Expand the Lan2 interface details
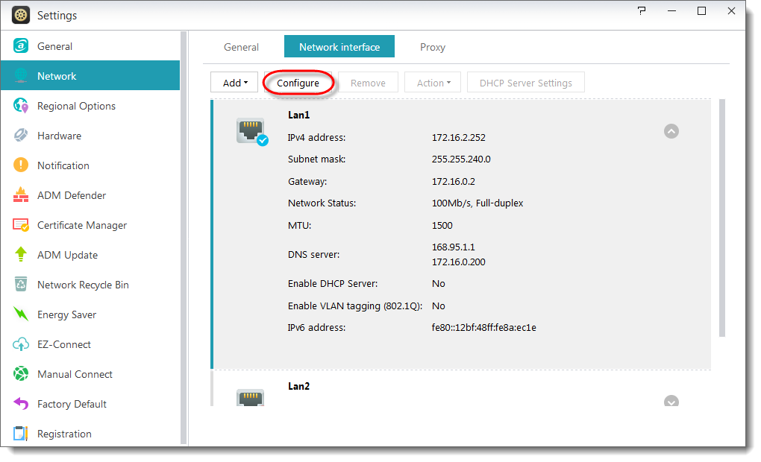This screenshot has width=761, height=462. 671,402
